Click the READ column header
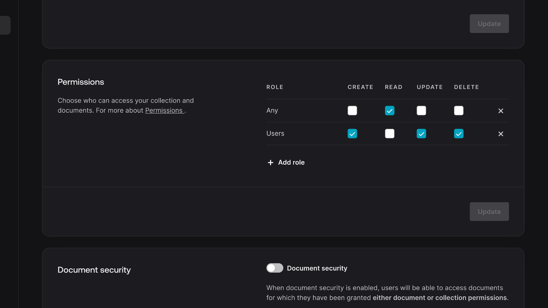Viewport: 548px width, 308px height. [x=394, y=87]
